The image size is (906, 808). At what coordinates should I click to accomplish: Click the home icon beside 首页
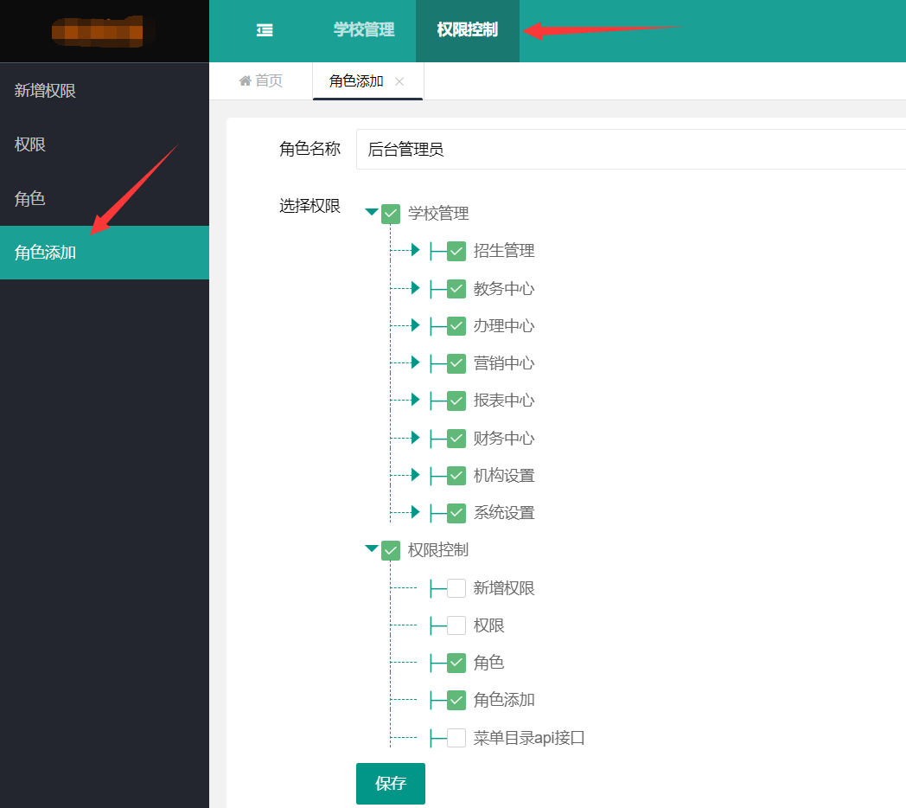tap(245, 81)
